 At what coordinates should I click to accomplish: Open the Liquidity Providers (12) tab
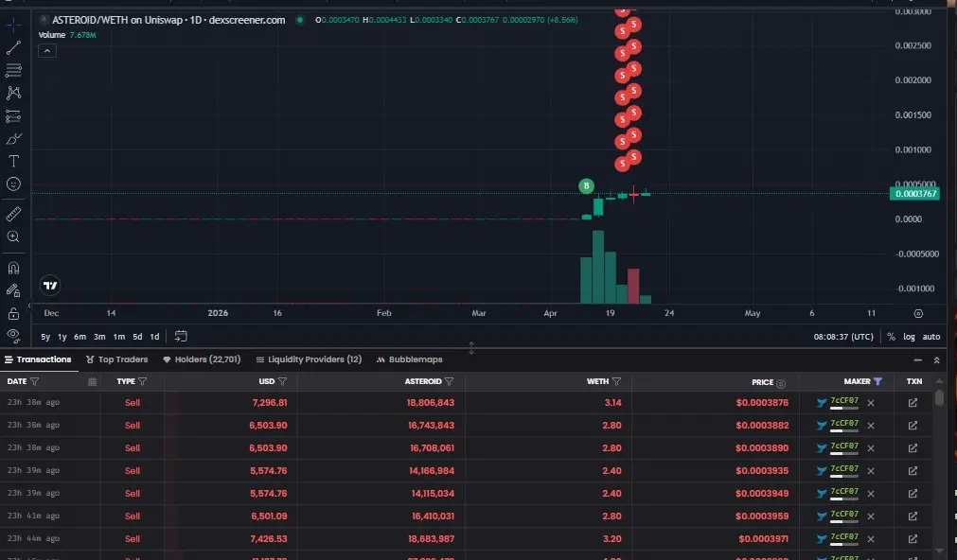click(309, 359)
